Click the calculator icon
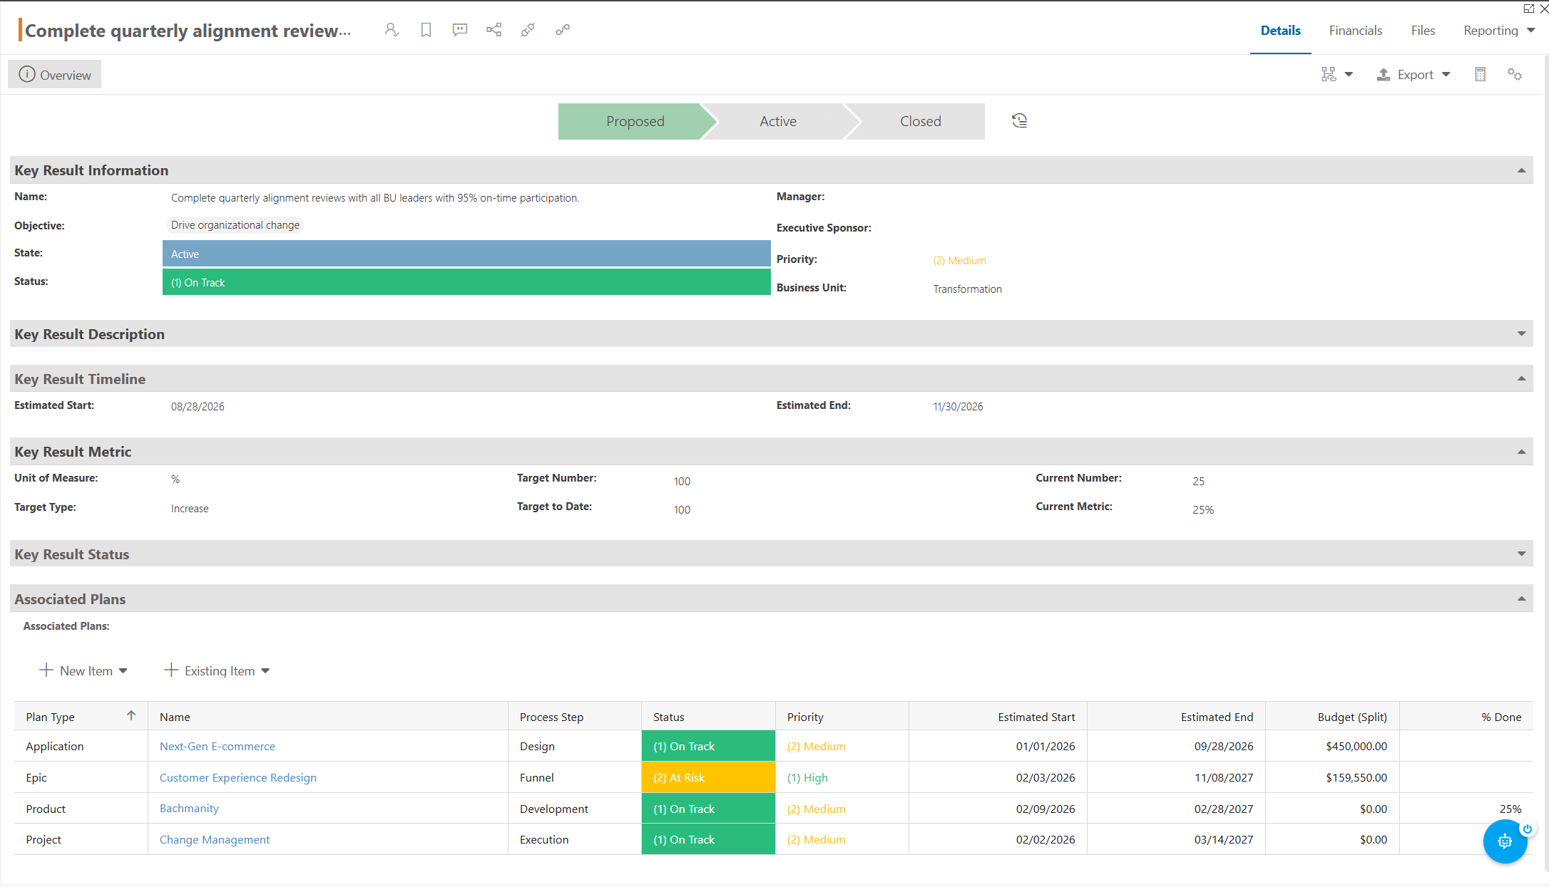The image size is (1549, 887). [1480, 75]
